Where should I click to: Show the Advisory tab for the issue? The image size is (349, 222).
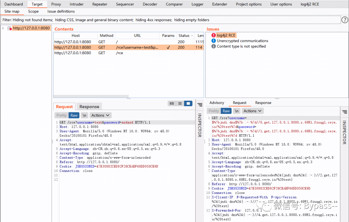[217, 103]
